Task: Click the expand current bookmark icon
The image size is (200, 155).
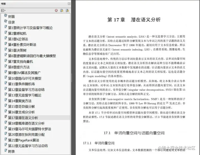Action: click(x=67, y=11)
